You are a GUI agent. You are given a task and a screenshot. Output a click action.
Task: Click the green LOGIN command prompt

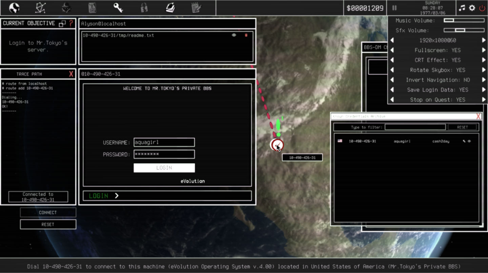tap(167, 196)
